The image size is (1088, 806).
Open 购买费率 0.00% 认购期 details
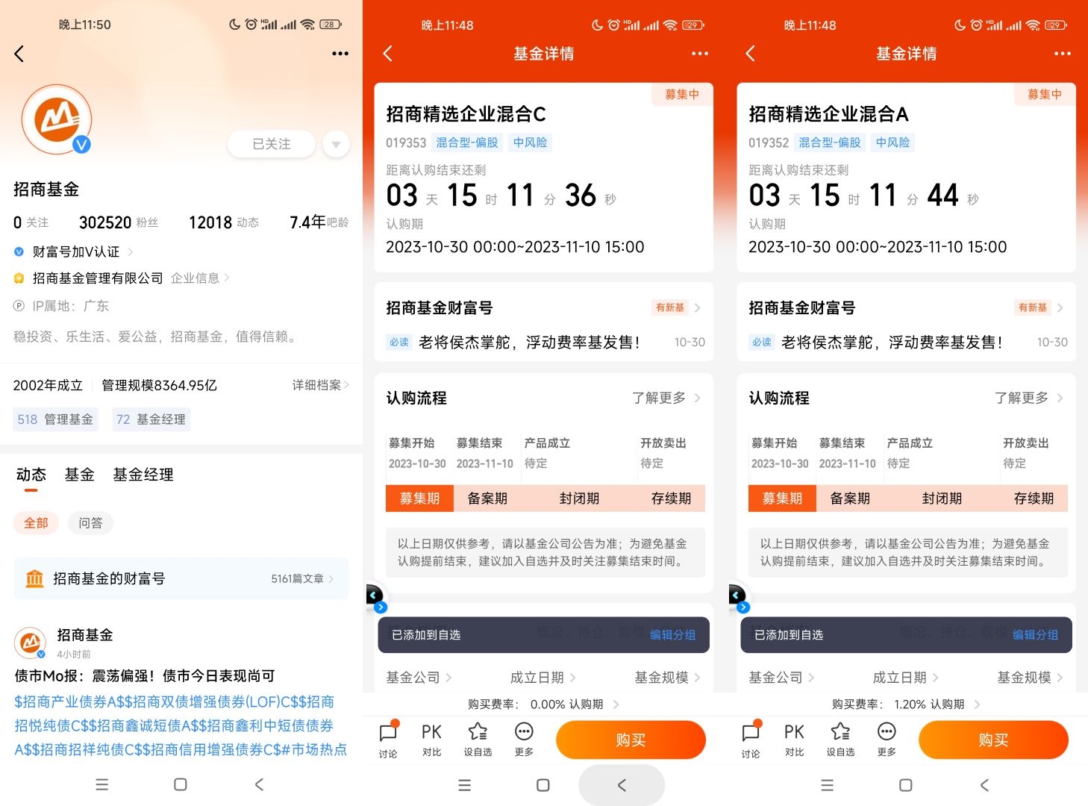pos(543,705)
